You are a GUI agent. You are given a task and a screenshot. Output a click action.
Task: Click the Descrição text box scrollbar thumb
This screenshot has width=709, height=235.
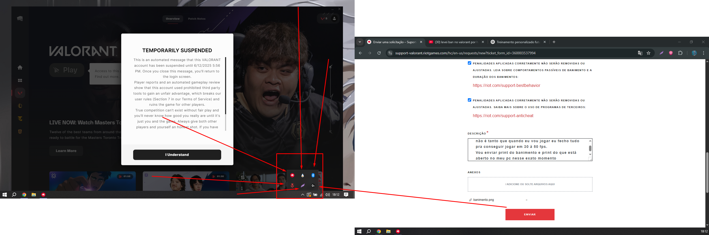(590, 148)
